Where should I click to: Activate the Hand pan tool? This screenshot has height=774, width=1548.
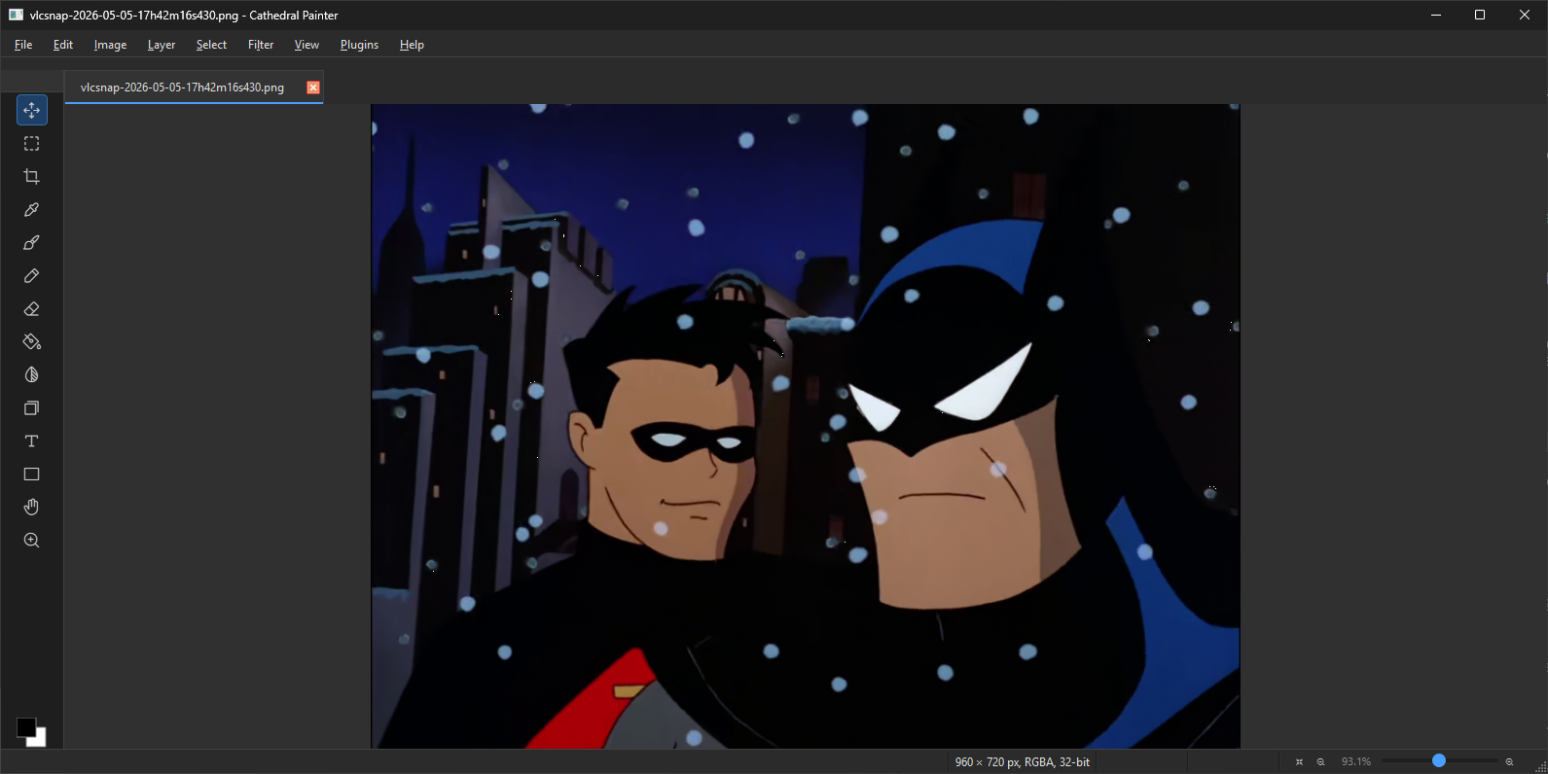point(32,507)
